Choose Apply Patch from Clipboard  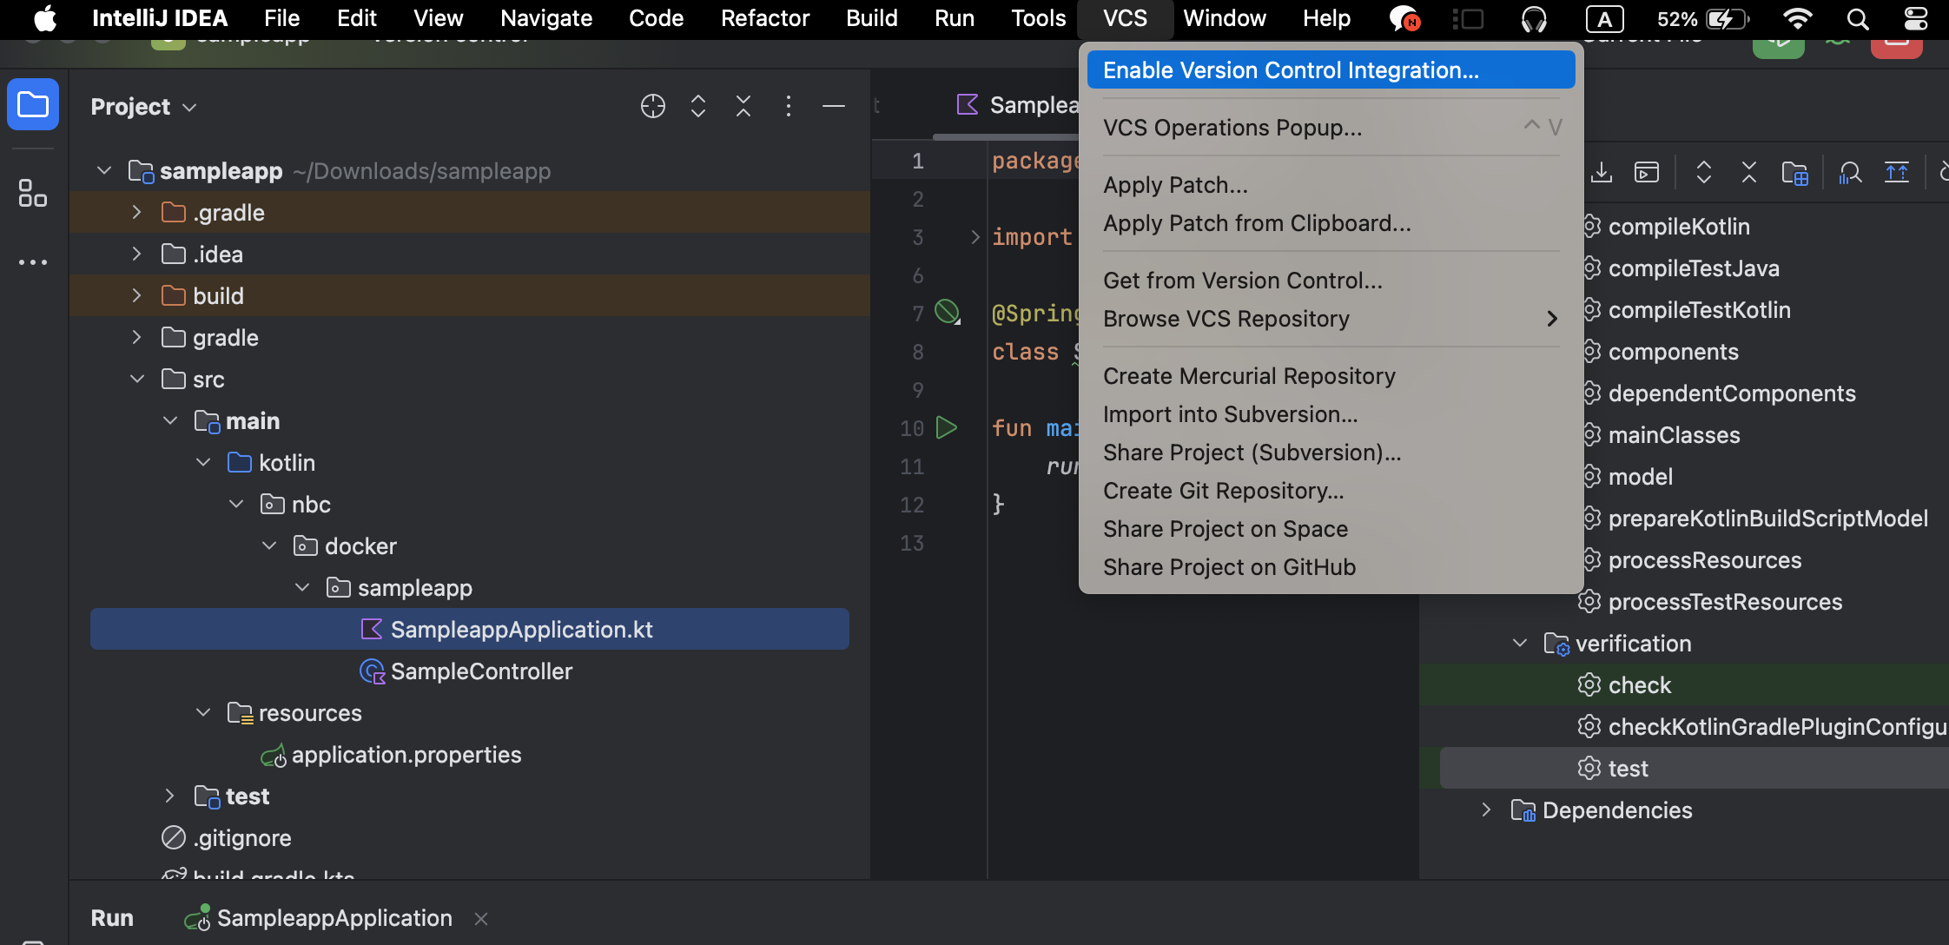(1331, 223)
